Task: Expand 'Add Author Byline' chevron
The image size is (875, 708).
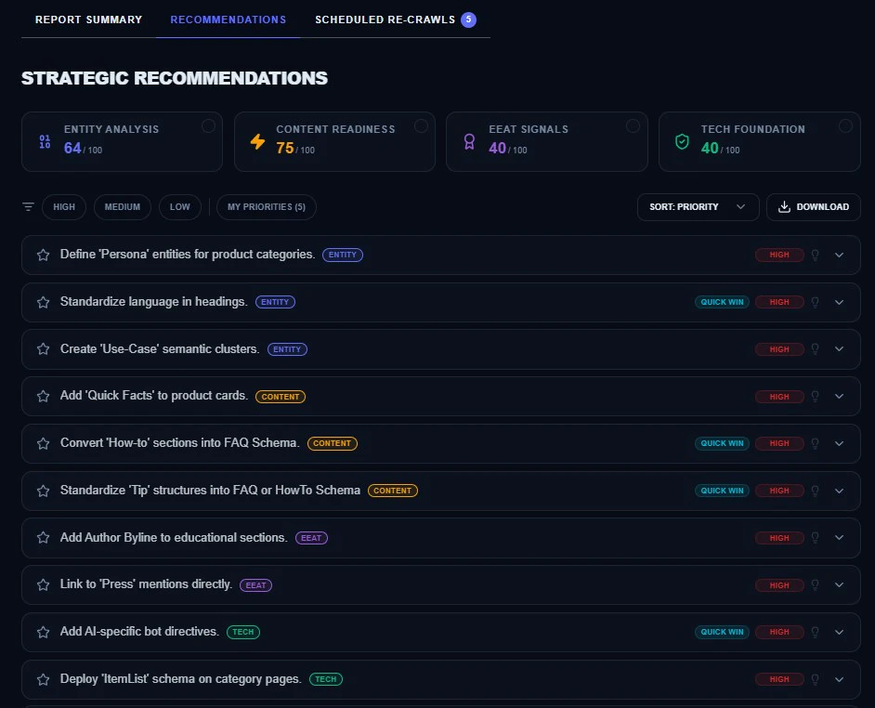Action: click(839, 538)
